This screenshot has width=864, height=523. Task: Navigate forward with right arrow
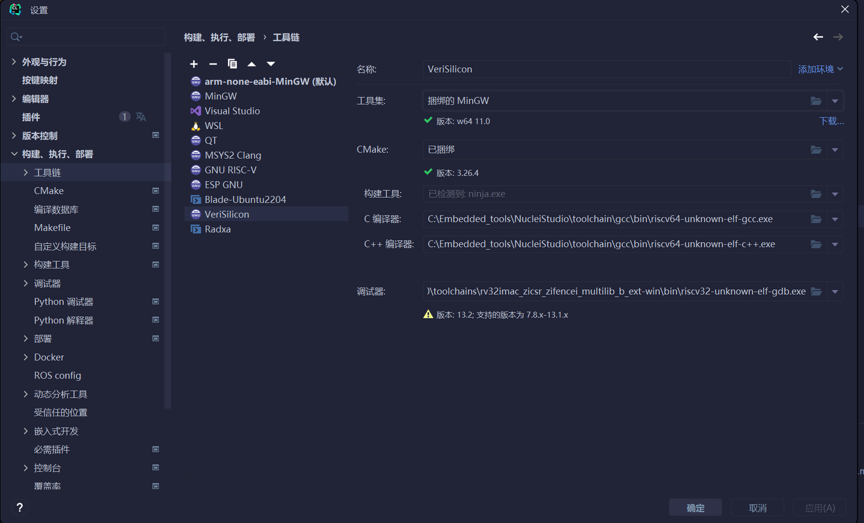pyautogui.click(x=838, y=37)
